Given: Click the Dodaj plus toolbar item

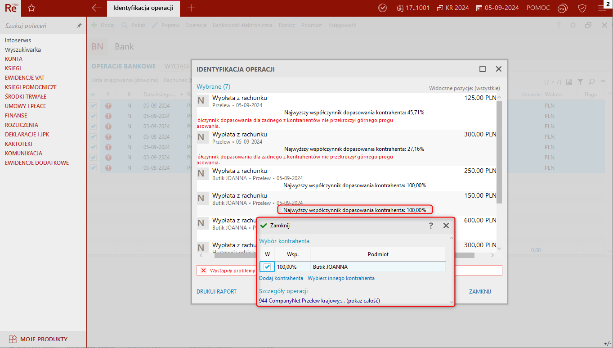Looking at the screenshot, I should tap(103, 25).
